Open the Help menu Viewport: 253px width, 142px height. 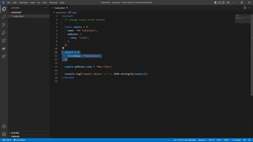(62, 2)
